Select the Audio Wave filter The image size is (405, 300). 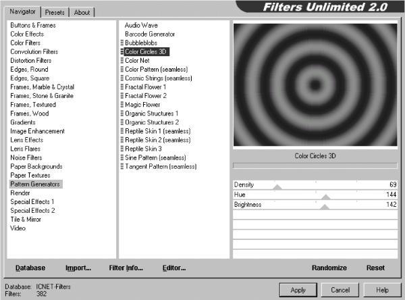(141, 25)
